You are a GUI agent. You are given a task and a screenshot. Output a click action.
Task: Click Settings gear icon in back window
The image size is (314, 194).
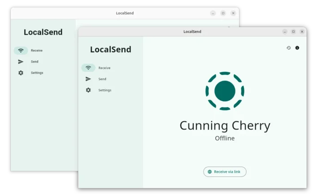tap(21, 73)
